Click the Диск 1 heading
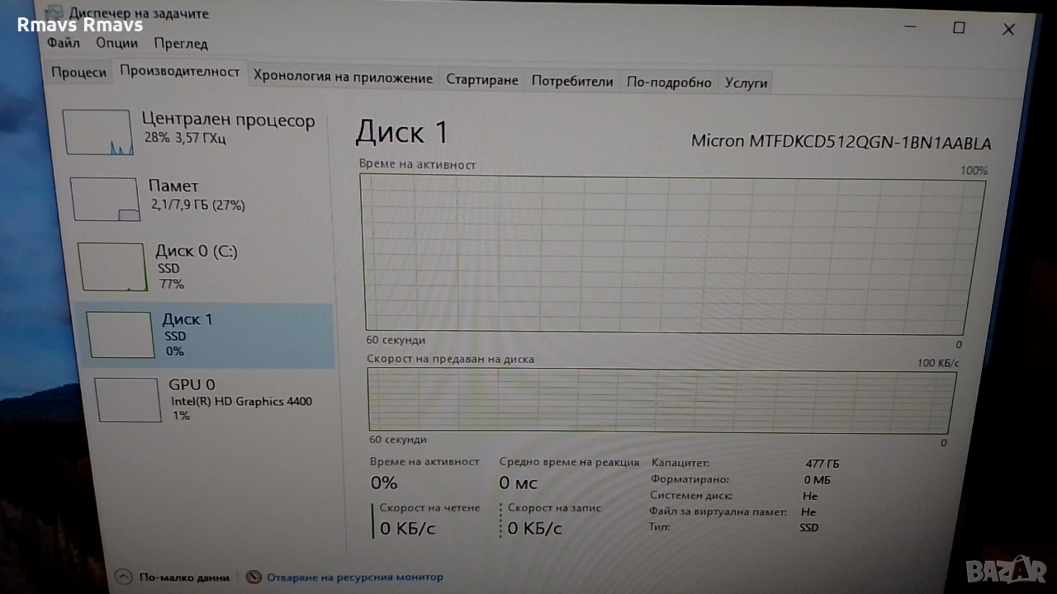 (x=402, y=132)
